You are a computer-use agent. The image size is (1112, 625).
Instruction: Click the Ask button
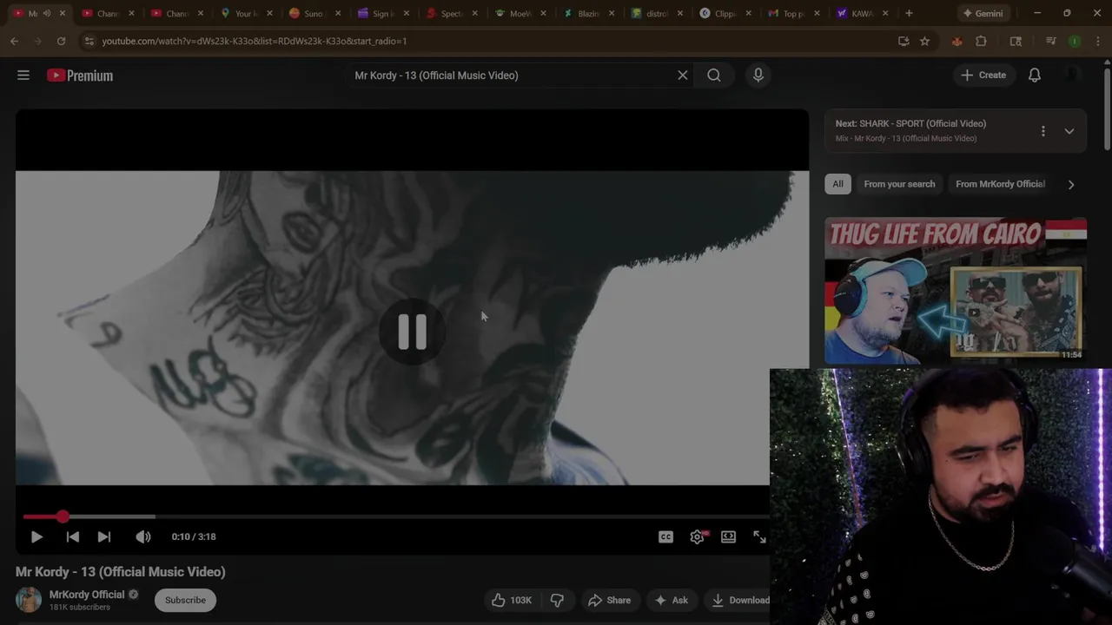pyautogui.click(x=672, y=600)
